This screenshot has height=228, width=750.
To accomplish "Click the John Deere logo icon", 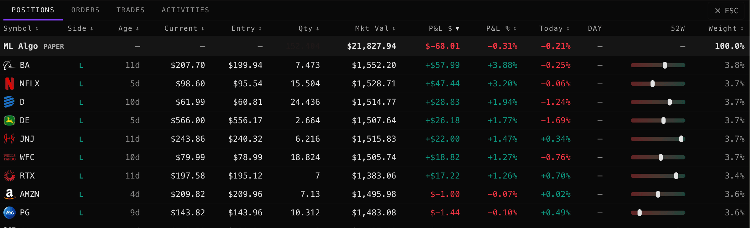I will [9, 120].
